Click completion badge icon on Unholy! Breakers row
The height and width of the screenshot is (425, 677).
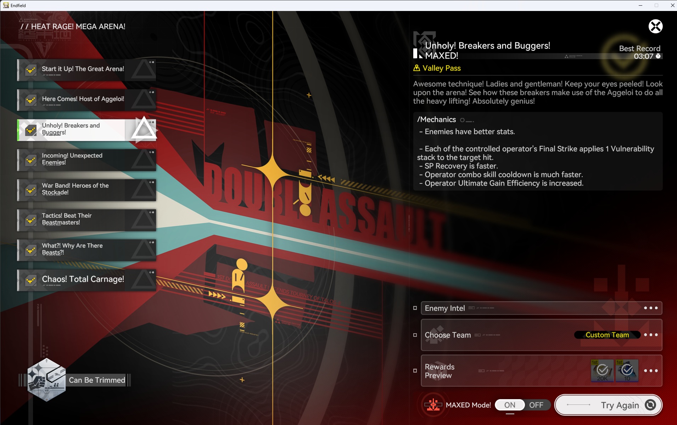pos(31,130)
